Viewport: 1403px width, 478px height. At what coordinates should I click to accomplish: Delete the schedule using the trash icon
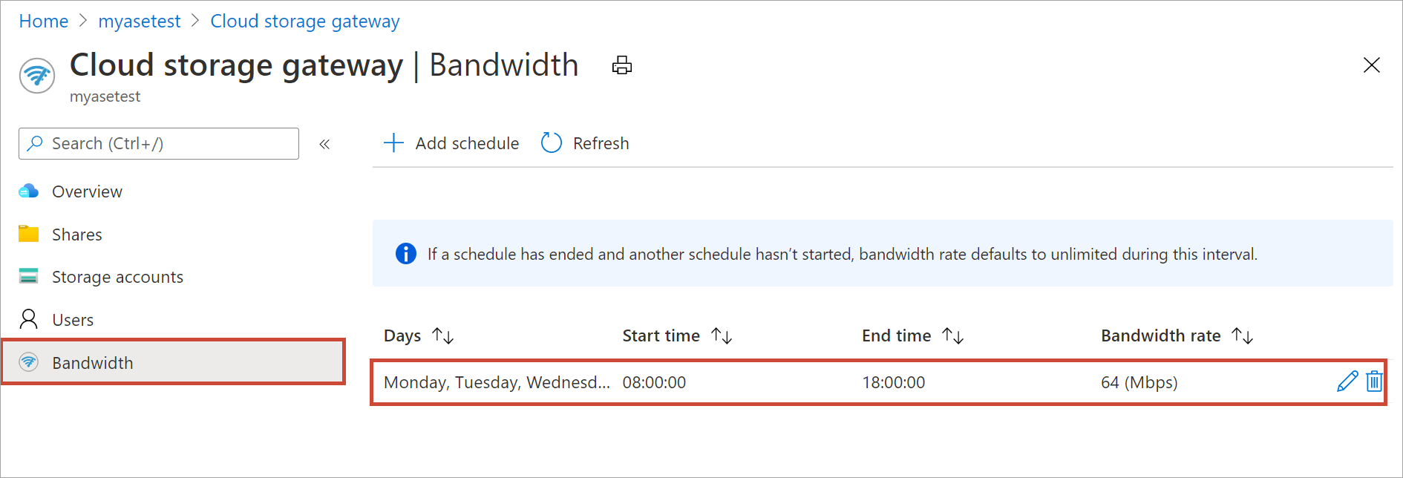[x=1374, y=382]
